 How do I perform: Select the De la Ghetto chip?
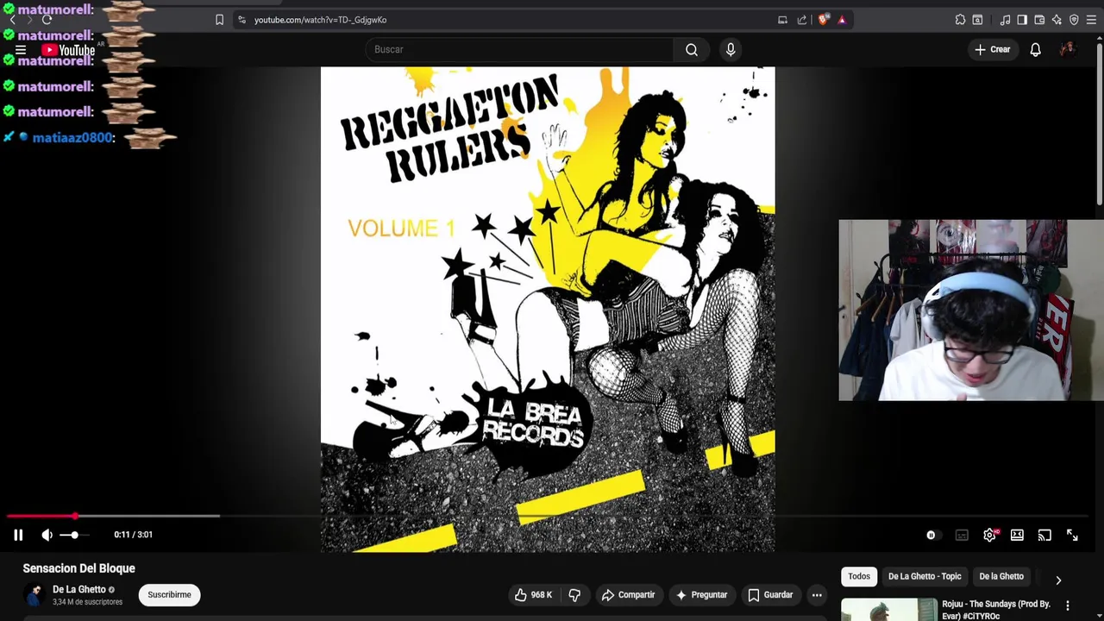click(x=1001, y=576)
